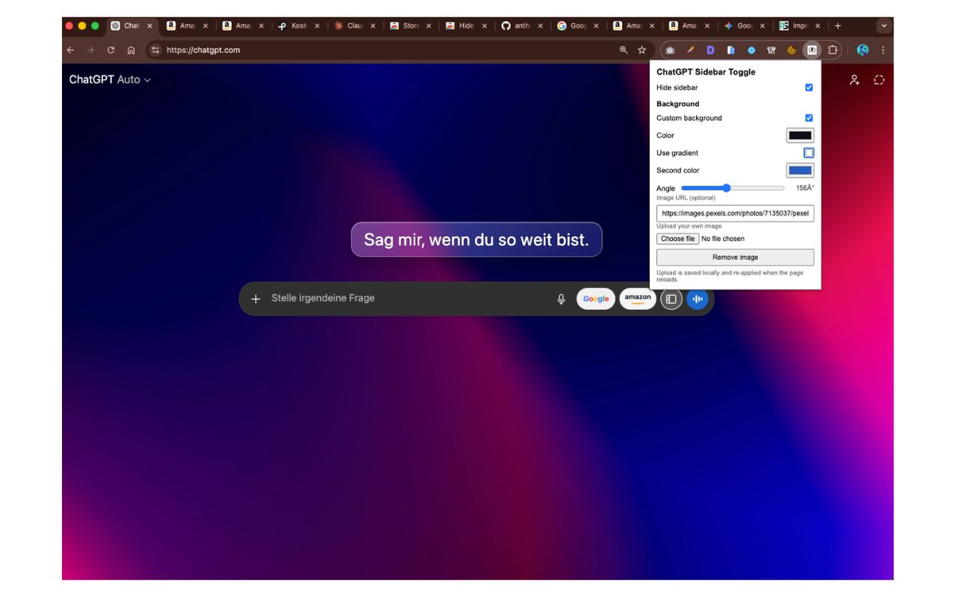Image resolution: width=956 pixels, height=597 pixels.
Task: Open the Second color swatch picker
Action: 800,170
